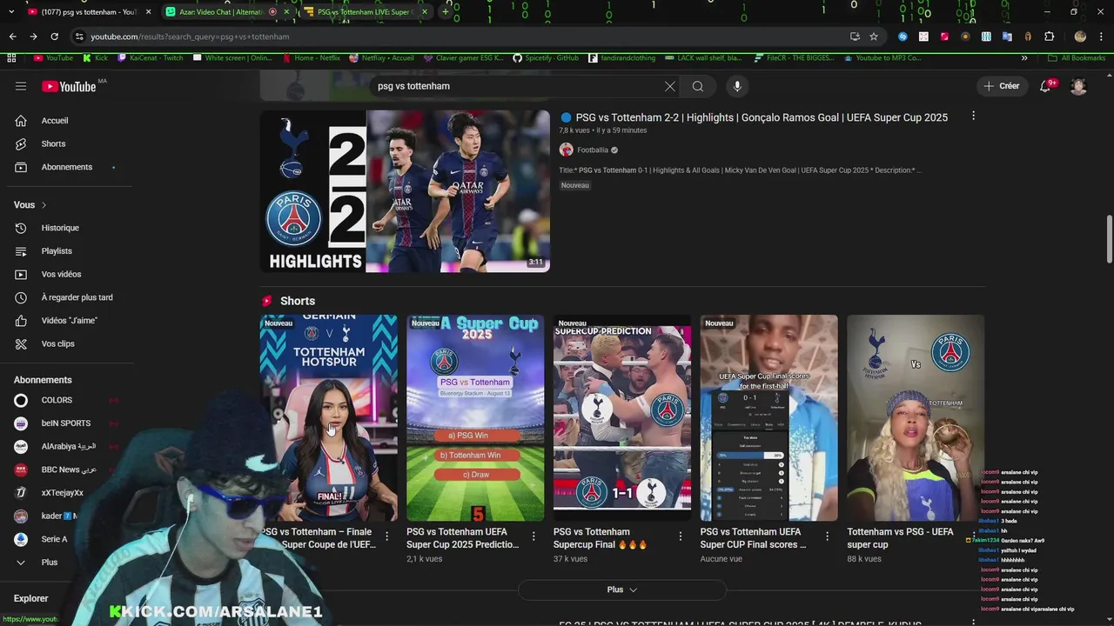Open a new browser tab
This screenshot has width=1114, height=626.
pyautogui.click(x=446, y=12)
